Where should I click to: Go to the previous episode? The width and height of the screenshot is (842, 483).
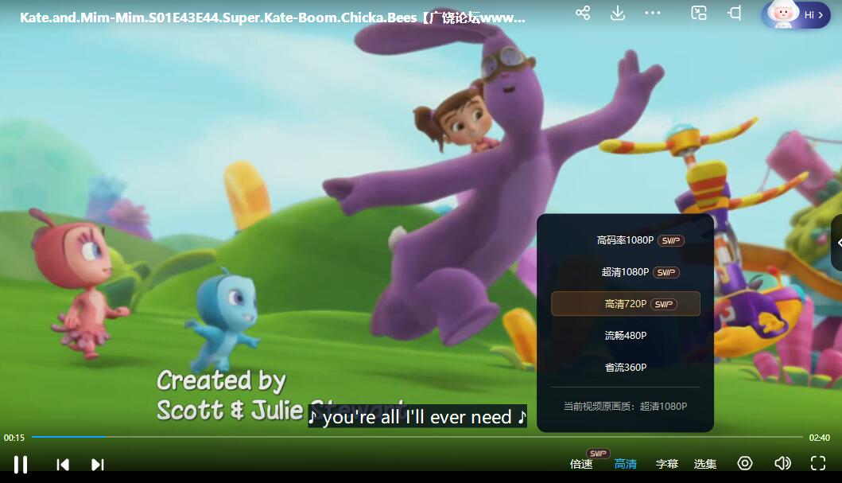pyautogui.click(x=63, y=464)
